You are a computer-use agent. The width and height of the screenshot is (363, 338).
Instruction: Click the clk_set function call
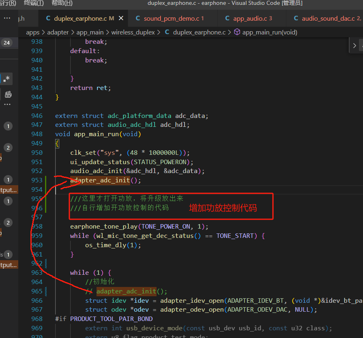[x=83, y=153]
